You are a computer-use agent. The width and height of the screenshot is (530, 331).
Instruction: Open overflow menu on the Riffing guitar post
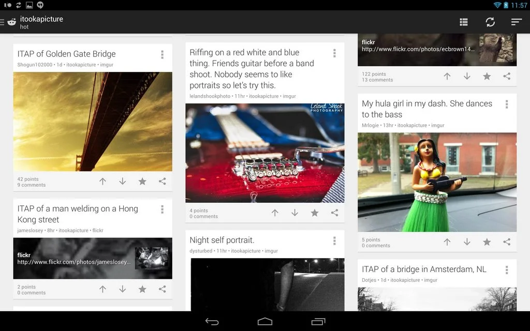pyautogui.click(x=335, y=53)
